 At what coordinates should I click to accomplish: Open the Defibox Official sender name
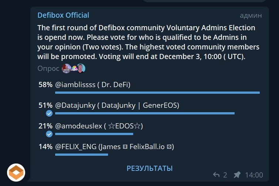point(63,15)
